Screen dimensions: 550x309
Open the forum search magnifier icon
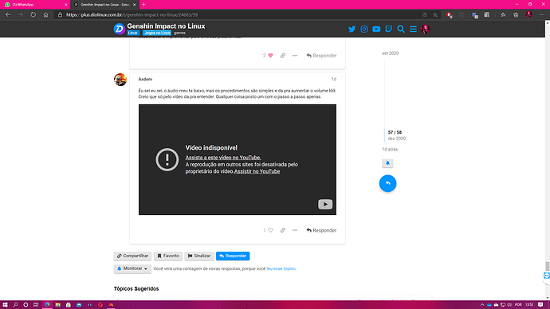(401, 29)
